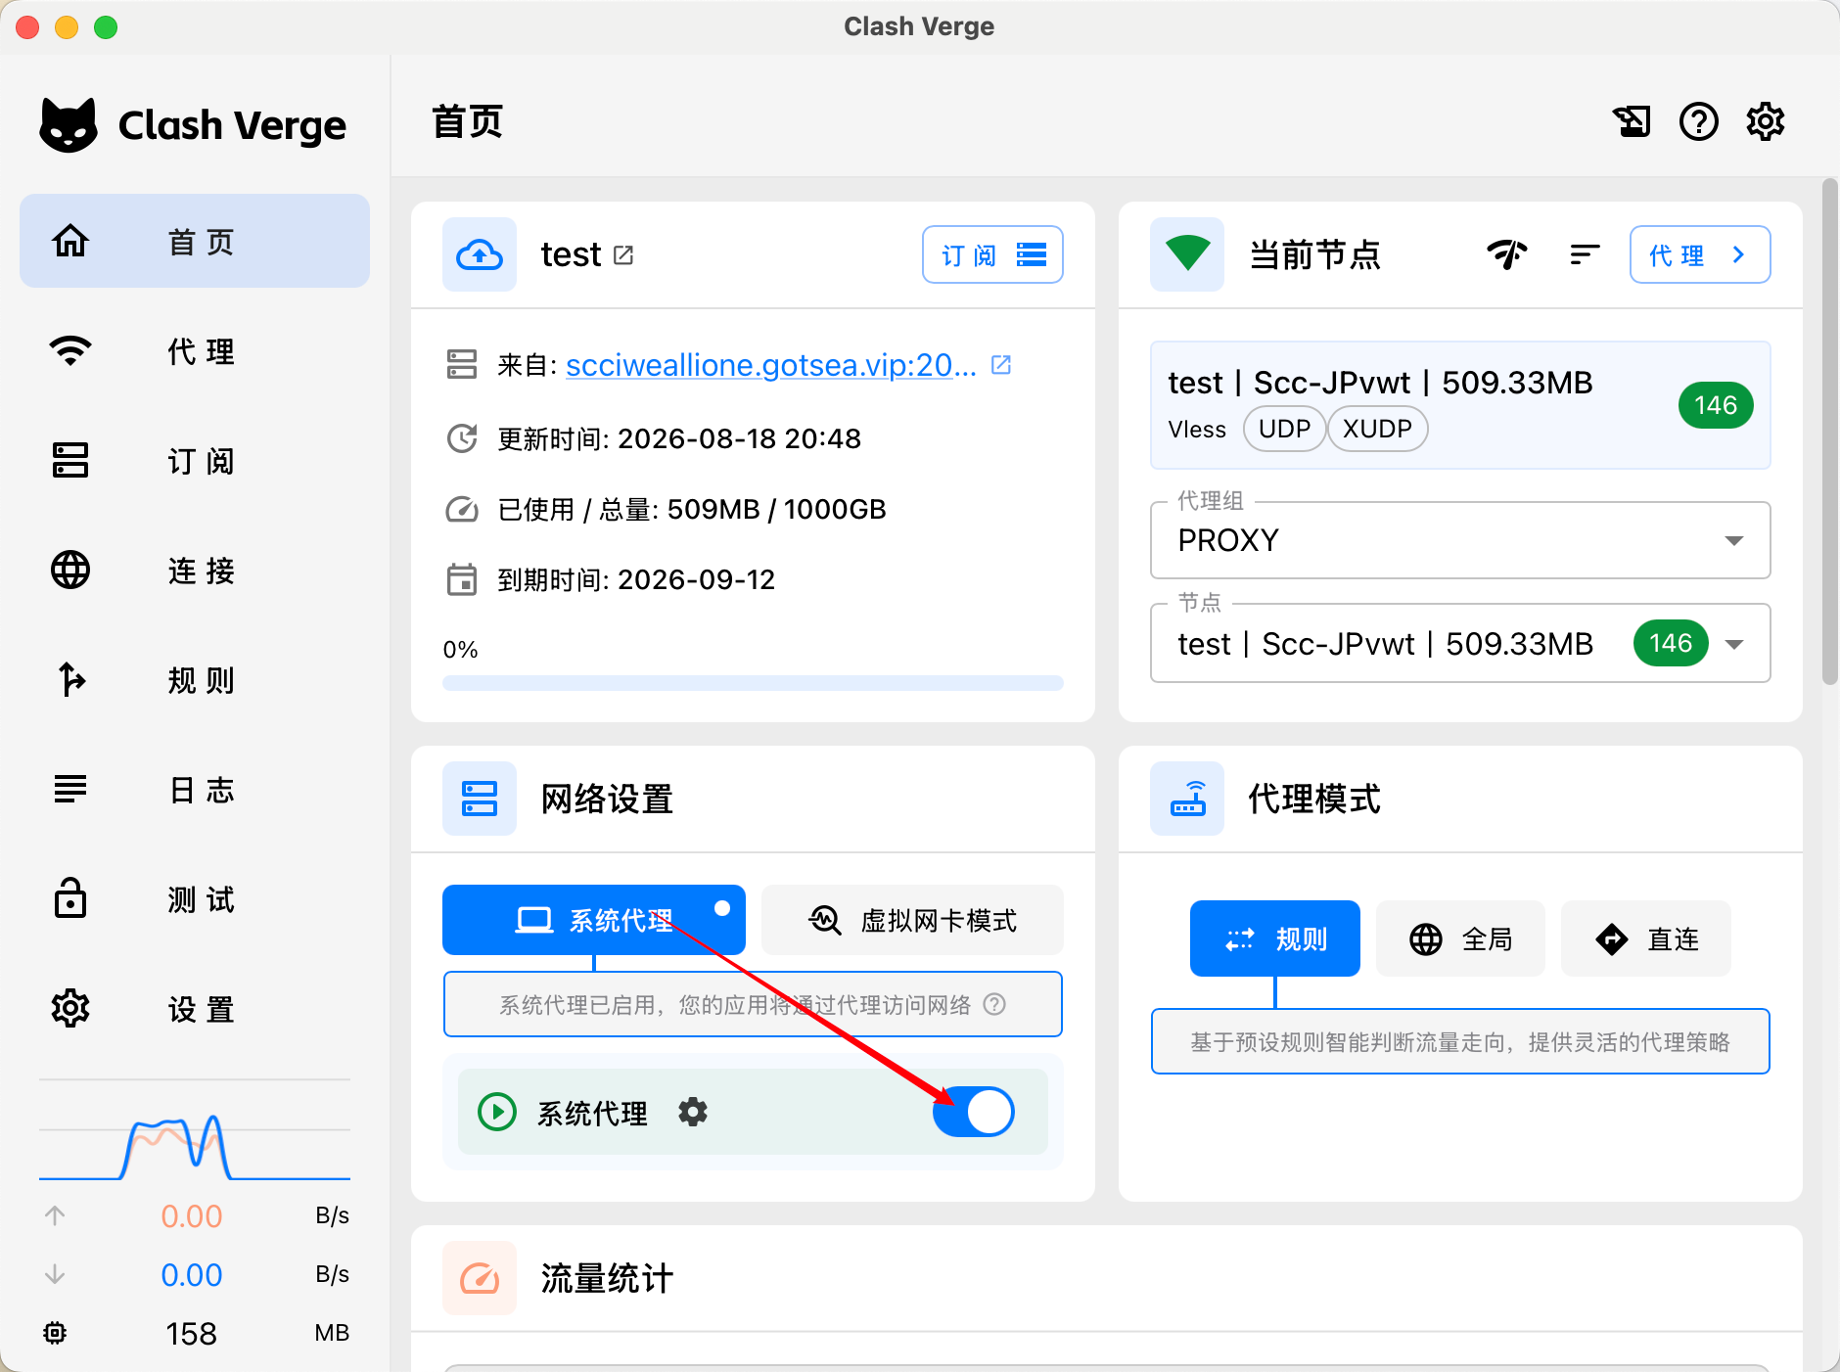Click the proxy mode router icon
This screenshot has width=1840, height=1372.
point(1187,799)
